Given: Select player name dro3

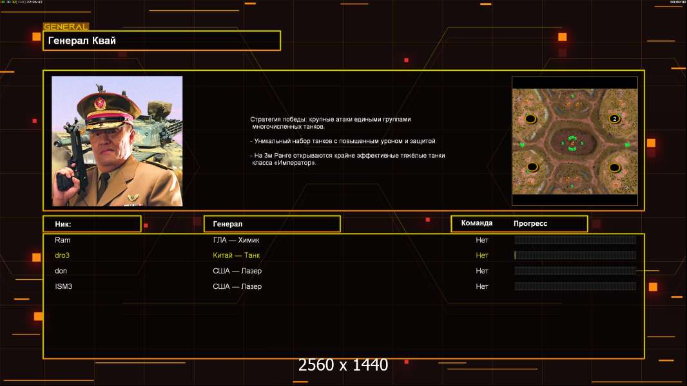Looking at the screenshot, I should [63, 255].
